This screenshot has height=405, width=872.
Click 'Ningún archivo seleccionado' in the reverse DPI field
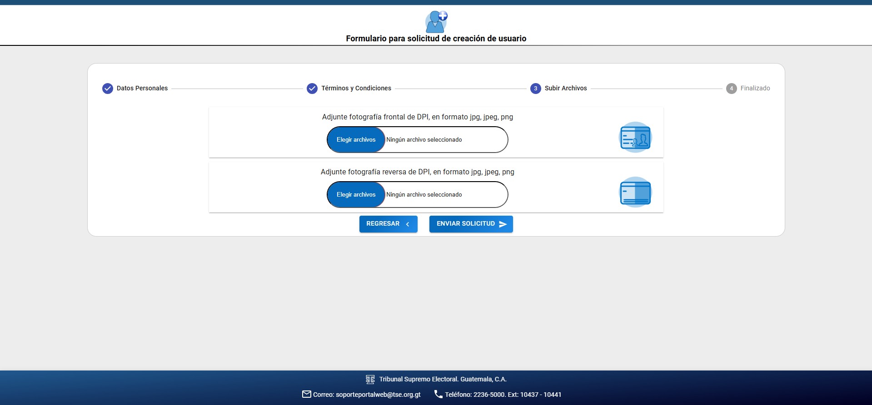(x=424, y=195)
